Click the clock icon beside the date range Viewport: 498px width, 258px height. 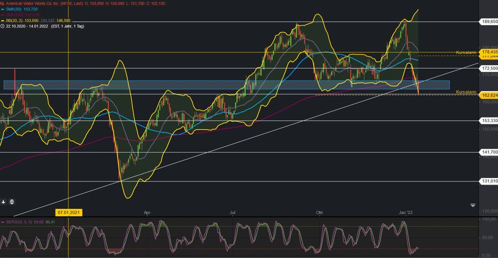coord(3,26)
